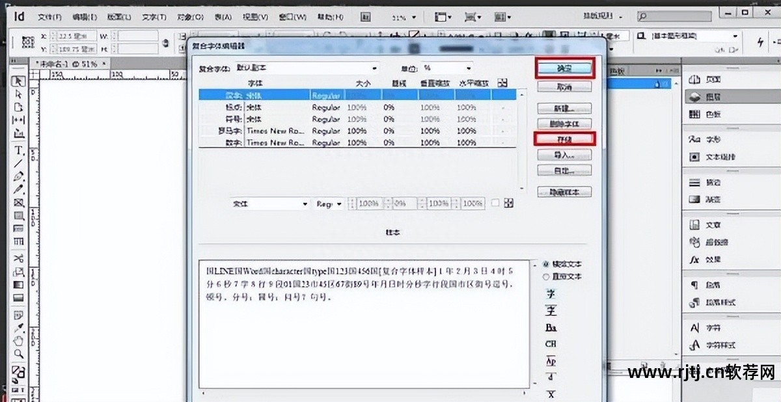
Task: Select the Rectangle Frame tool
Action: [x=19, y=203]
